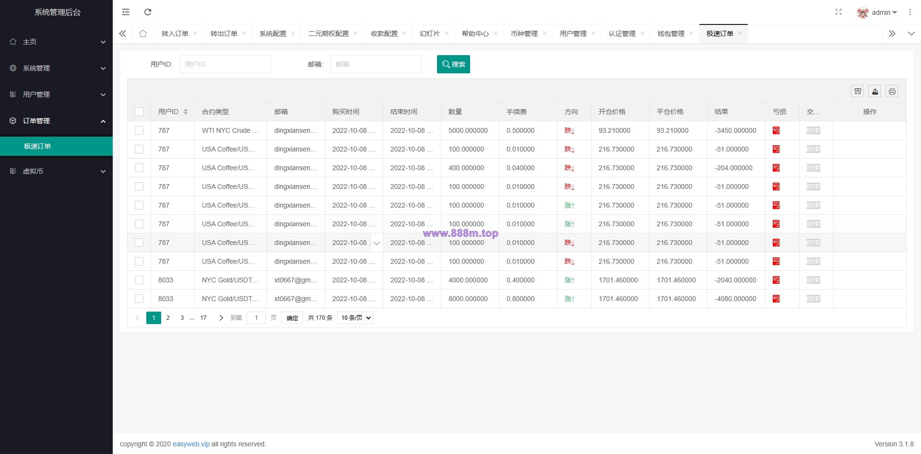Screen dimensions: 921x454
Task: Switch to the 帮助中心 tab
Action: (x=475, y=34)
